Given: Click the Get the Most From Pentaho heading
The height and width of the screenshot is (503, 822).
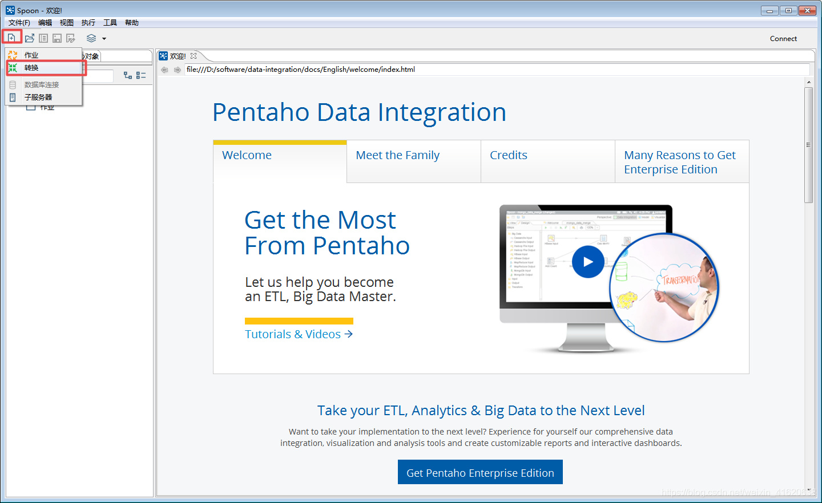Looking at the screenshot, I should pos(327,233).
